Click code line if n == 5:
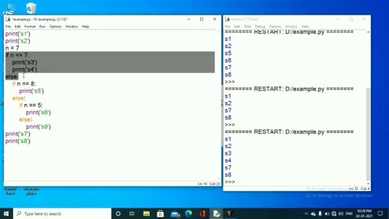Screen dimensions: 389x219 point(31,105)
